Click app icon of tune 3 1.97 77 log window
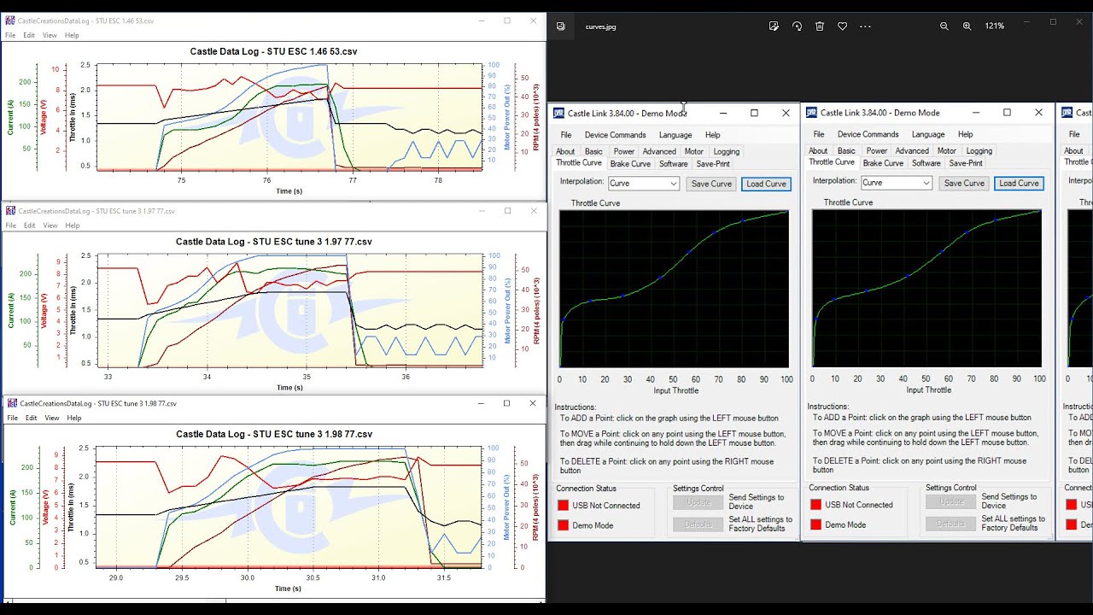 [x=11, y=211]
